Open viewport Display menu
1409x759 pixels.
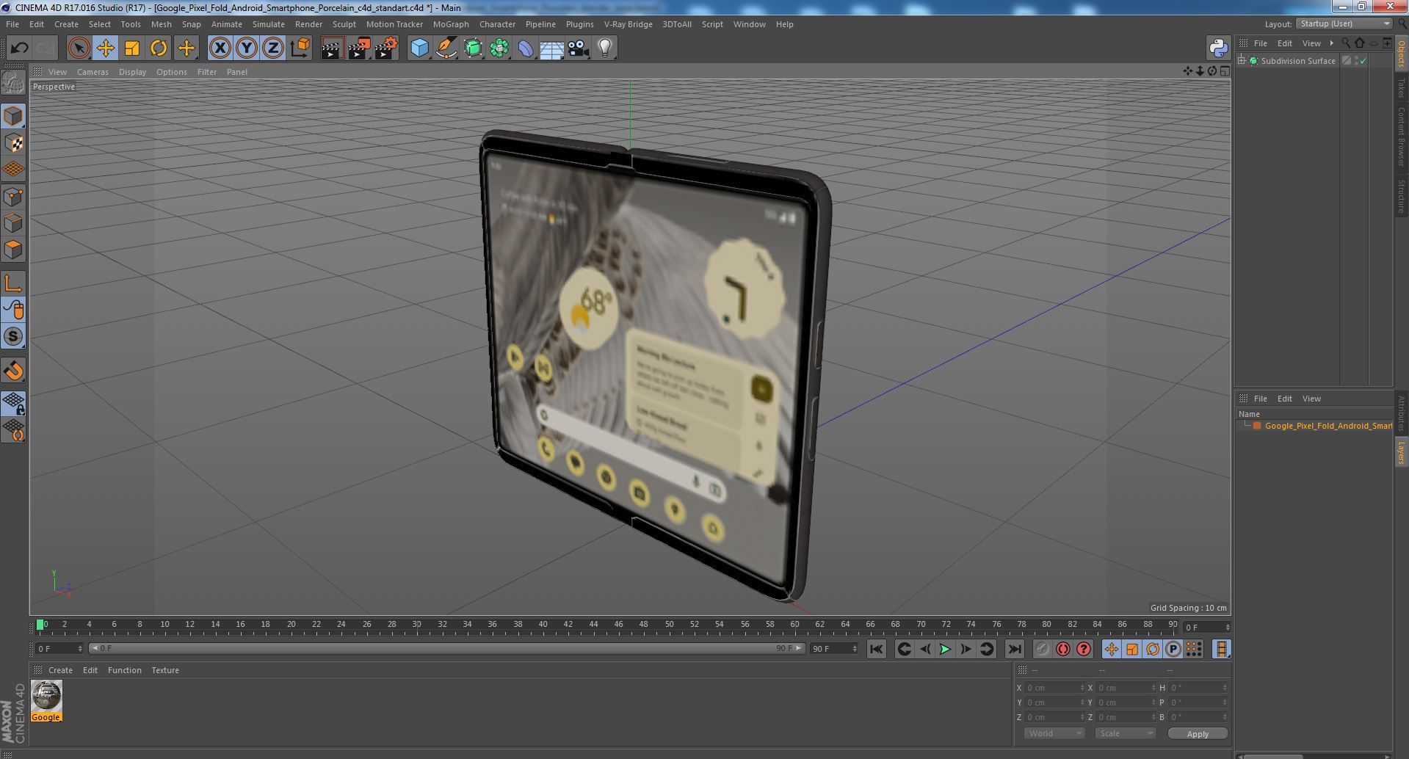pos(132,72)
